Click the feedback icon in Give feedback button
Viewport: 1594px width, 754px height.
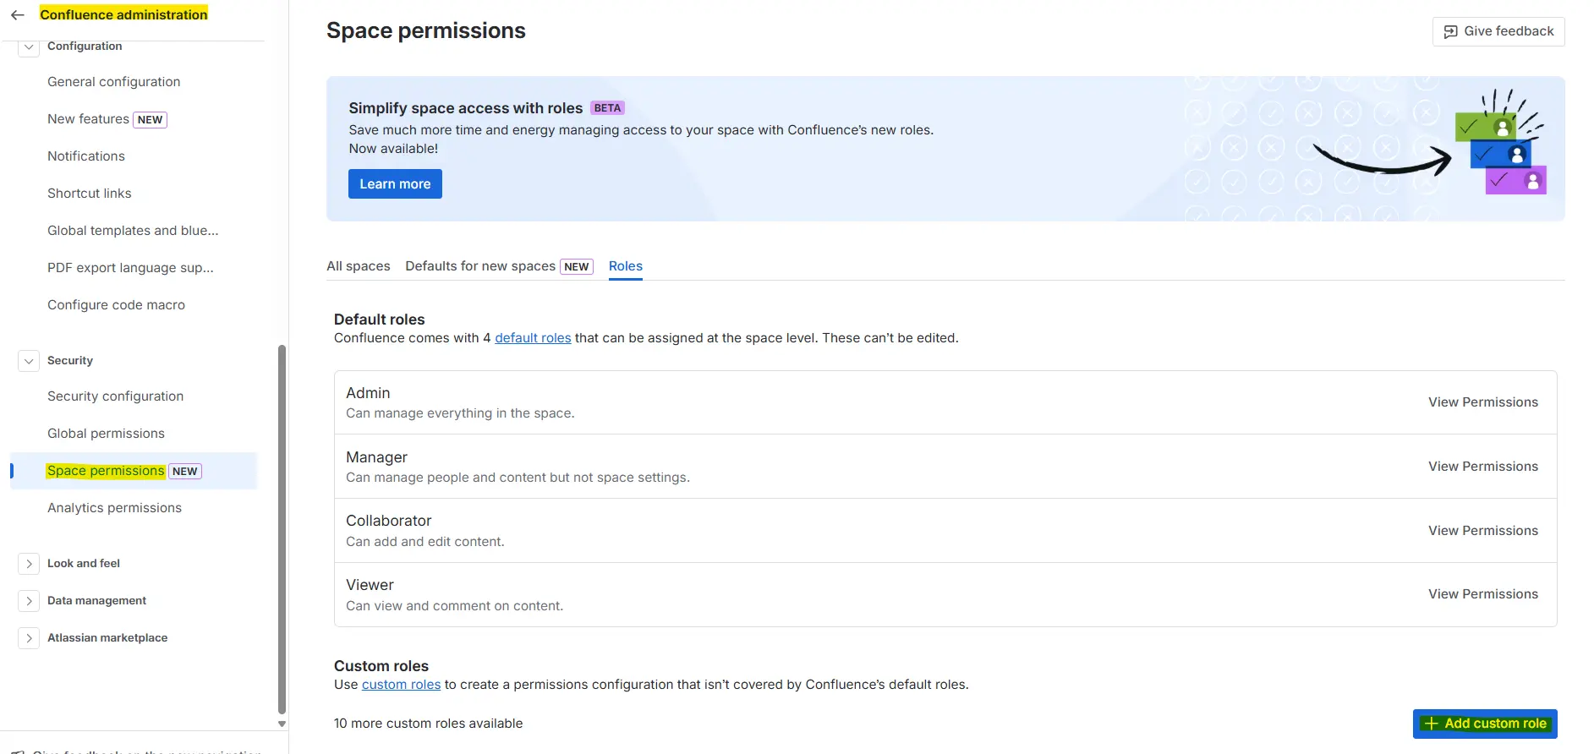pos(1450,31)
